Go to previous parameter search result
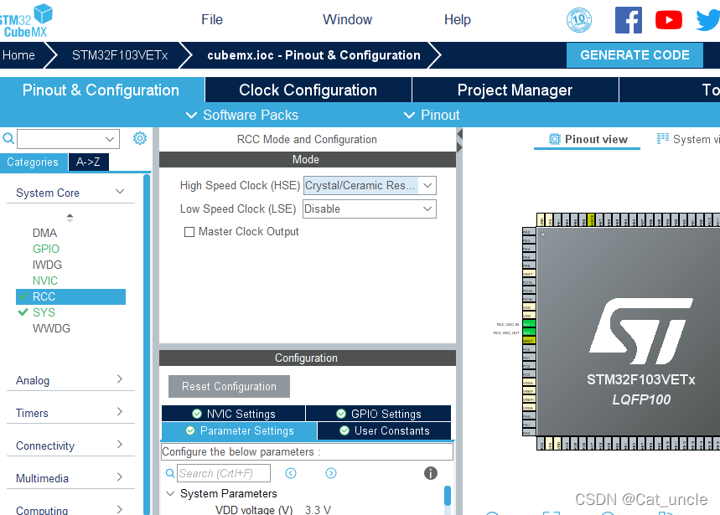The image size is (720, 515). [291, 473]
